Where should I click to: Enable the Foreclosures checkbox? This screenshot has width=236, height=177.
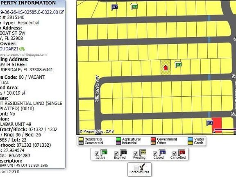click(x=136, y=168)
